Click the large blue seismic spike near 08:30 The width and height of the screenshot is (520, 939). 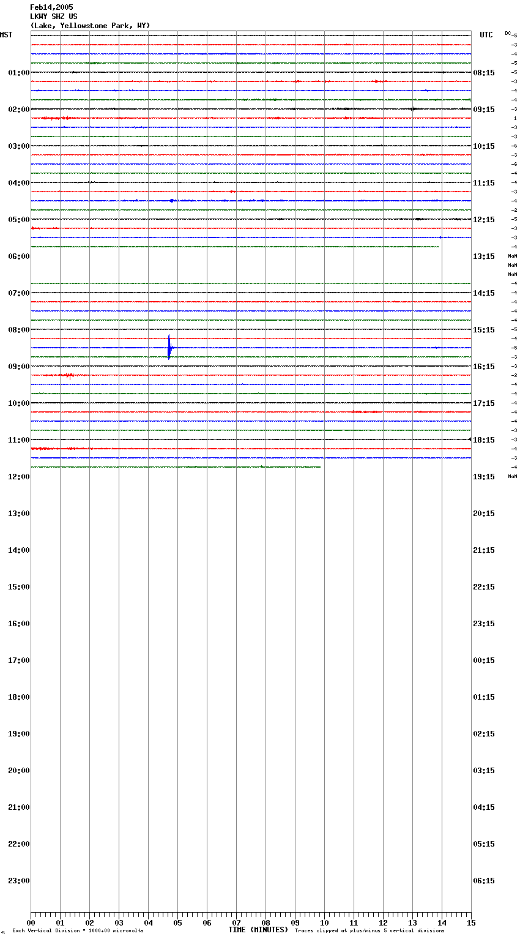pyautogui.click(x=169, y=347)
